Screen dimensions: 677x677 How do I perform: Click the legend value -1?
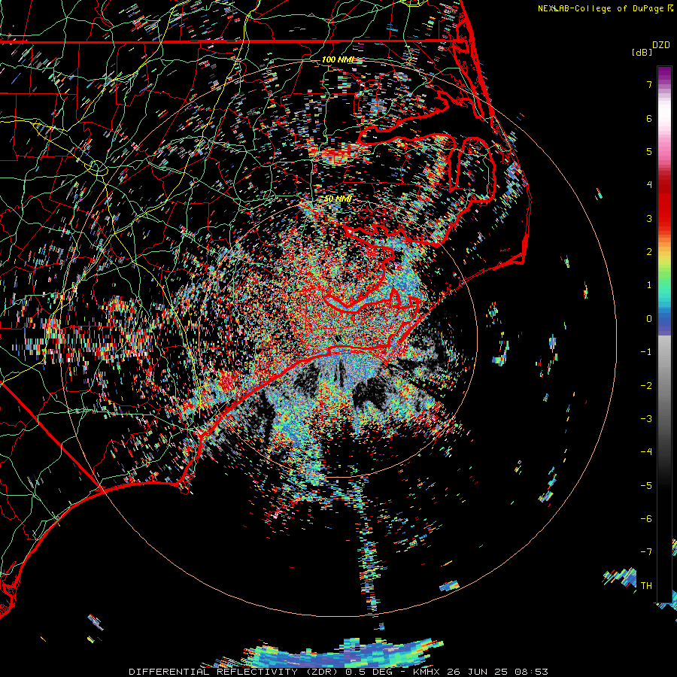pyautogui.click(x=646, y=352)
